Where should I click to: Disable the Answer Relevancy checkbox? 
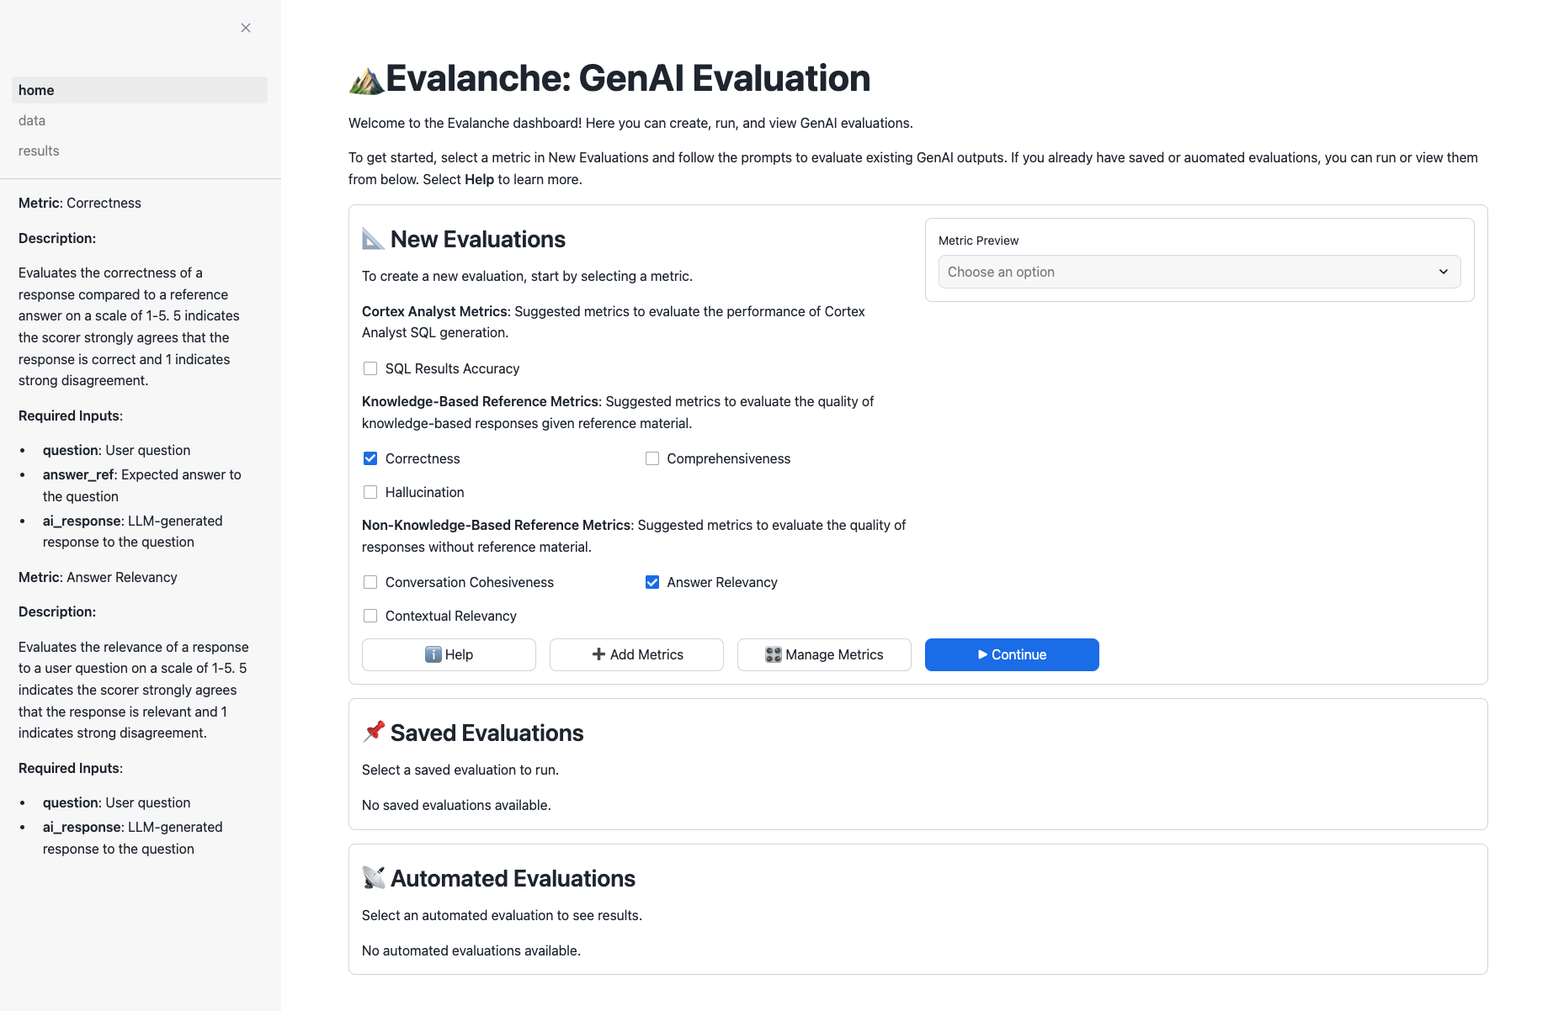(x=652, y=582)
